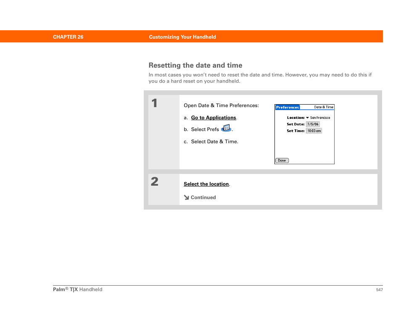This screenshot has height=310, width=401.
Task: Click the Set Date: label
Action: click(x=295, y=124)
